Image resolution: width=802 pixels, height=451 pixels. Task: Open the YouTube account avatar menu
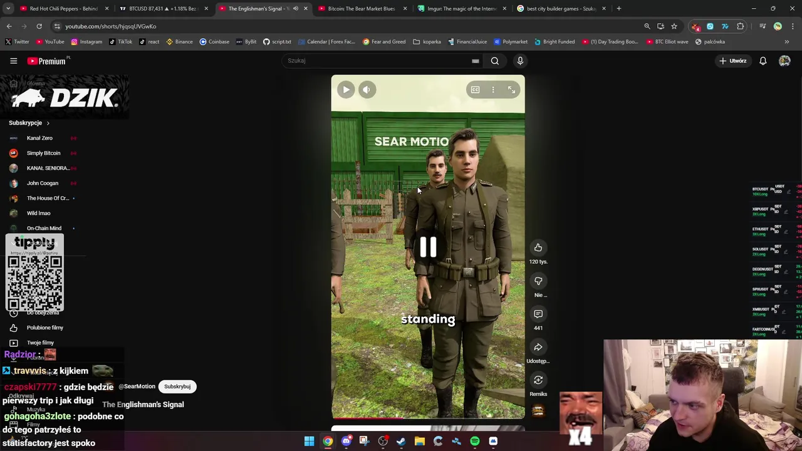point(784,61)
